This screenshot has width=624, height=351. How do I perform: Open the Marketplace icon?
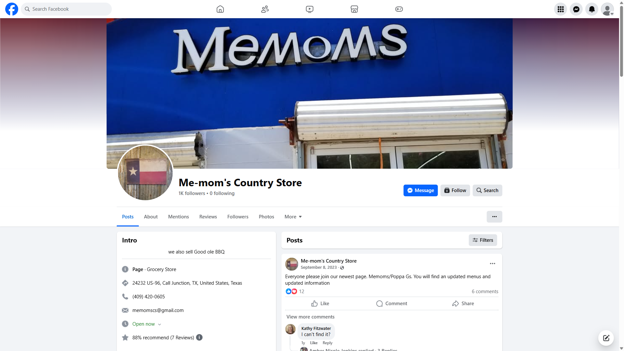(354, 9)
